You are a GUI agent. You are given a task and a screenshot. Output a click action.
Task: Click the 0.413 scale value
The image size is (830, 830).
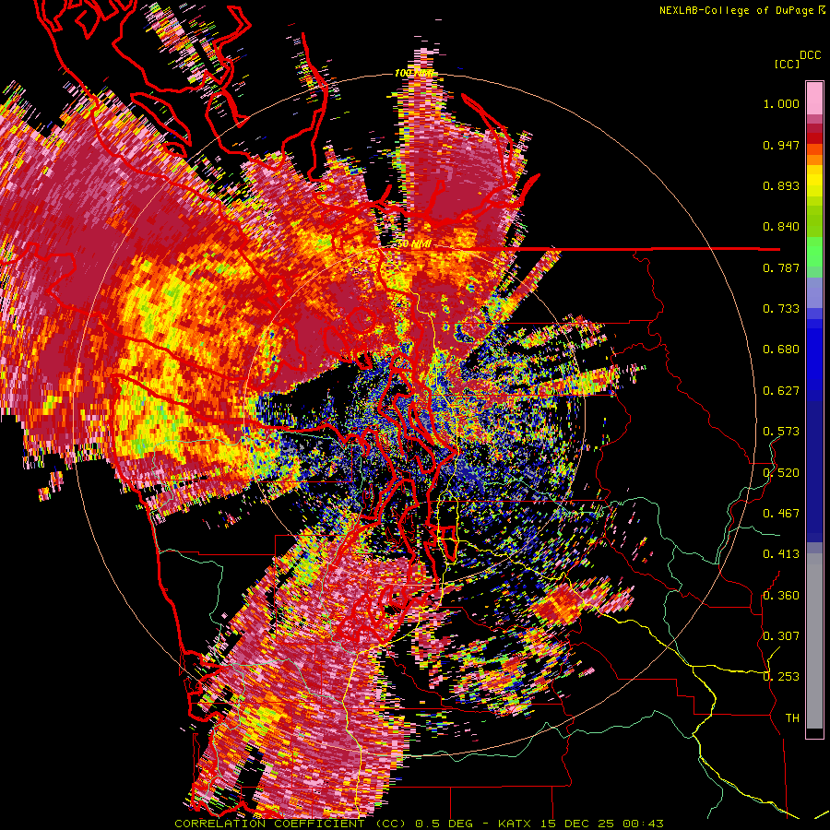[781, 554]
